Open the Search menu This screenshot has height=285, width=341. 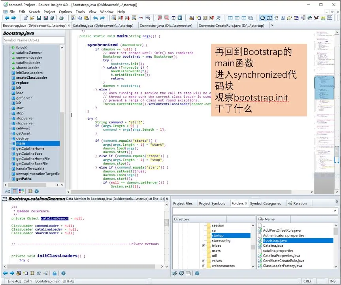coord(34,12)
